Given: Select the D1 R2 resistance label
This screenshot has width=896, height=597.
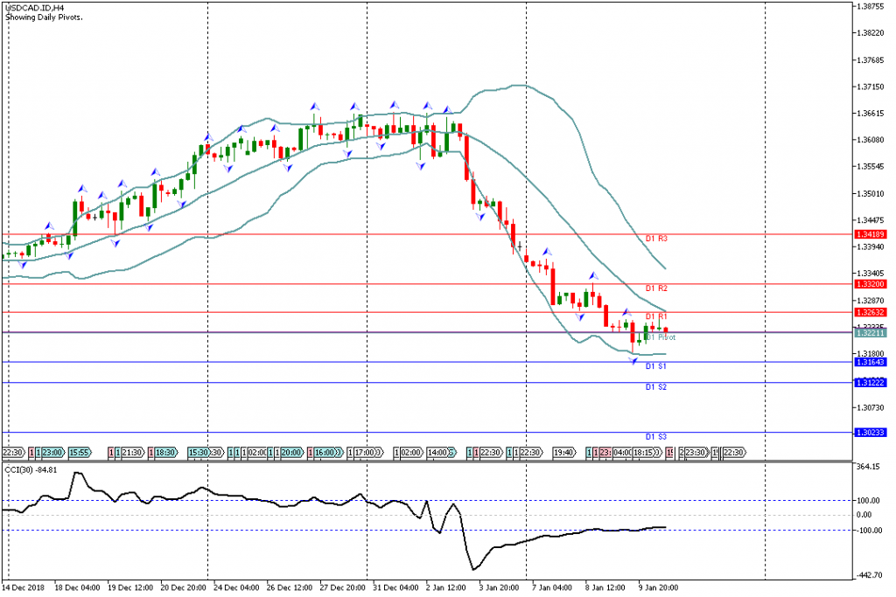Looking at the screenshot, I should 656,288.
